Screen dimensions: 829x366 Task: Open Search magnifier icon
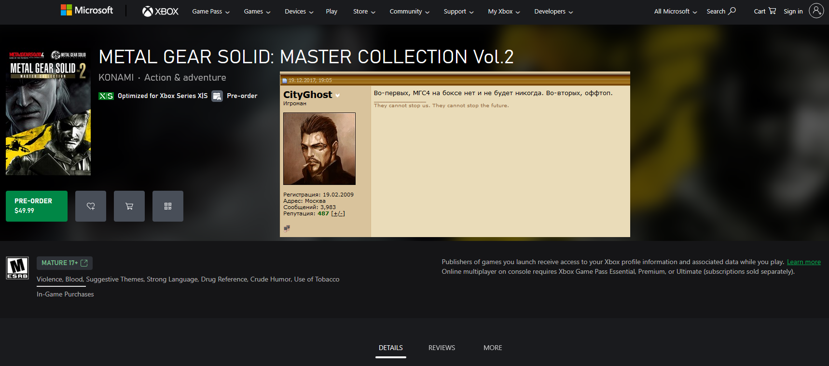click(732, 11)
